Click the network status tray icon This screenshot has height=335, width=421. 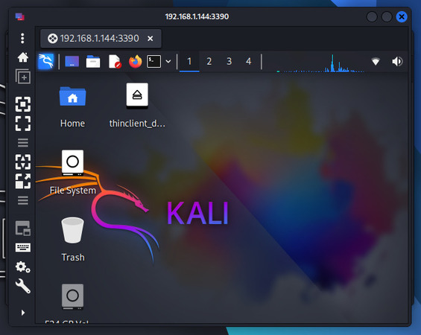click(376, 62)
